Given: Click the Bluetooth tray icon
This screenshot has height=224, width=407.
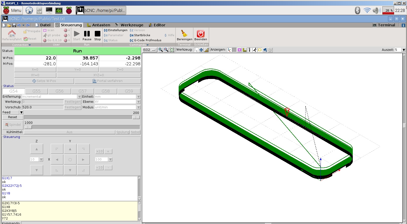Looking at the screenshot, I should [357, 10].
